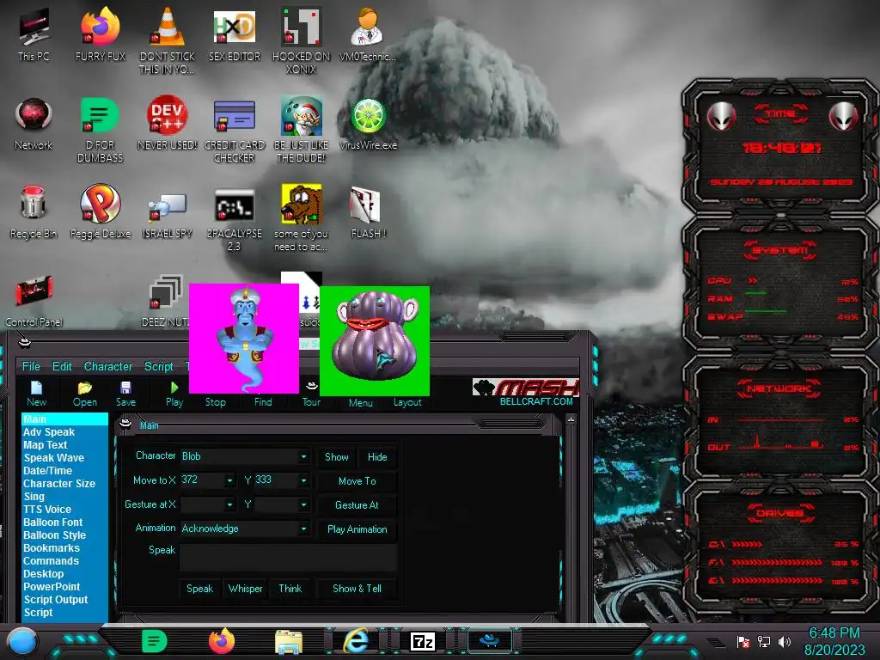The height and width of the screenshot is (660, 880).
Task: Open the Peggle Deluxe shortcut
Action: pyautogui.click(x=101, y=211)
